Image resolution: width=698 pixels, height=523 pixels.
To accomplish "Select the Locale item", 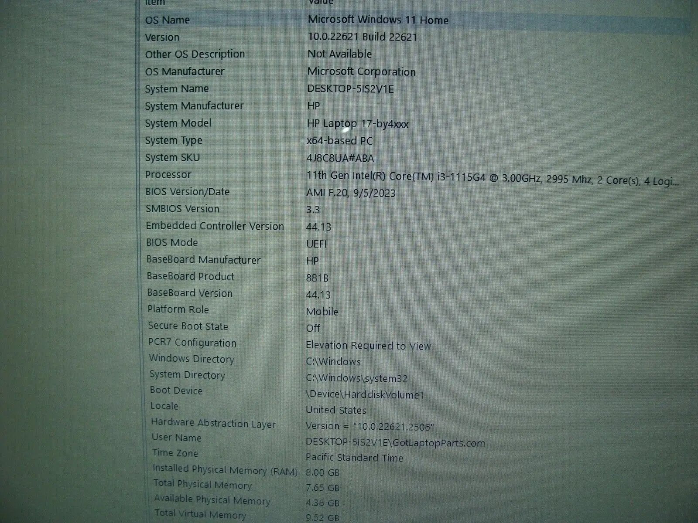I will (164, 406).
